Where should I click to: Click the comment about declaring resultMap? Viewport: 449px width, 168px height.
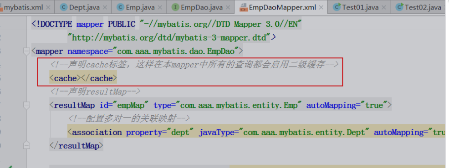95,92
